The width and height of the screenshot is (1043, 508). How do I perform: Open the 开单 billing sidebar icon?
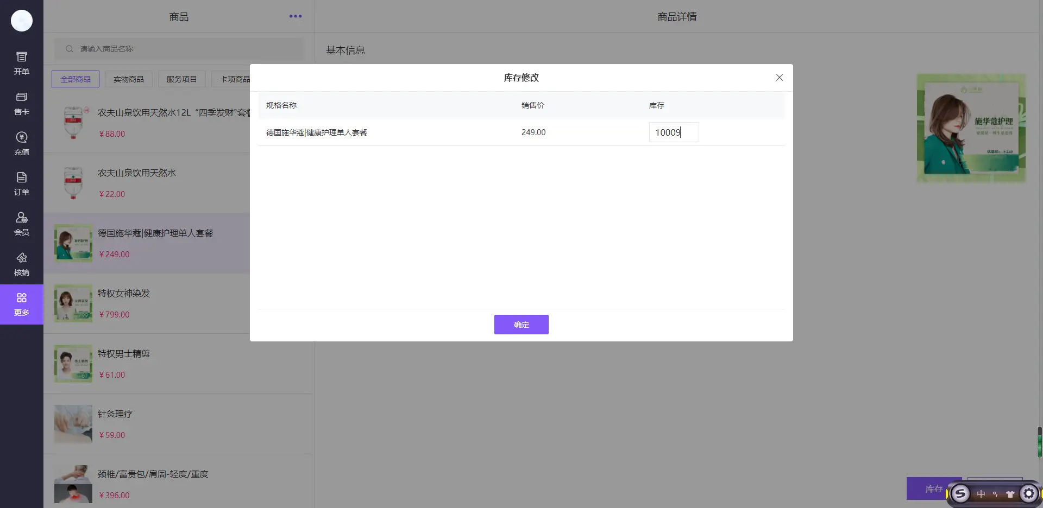[x=22, y=63]
